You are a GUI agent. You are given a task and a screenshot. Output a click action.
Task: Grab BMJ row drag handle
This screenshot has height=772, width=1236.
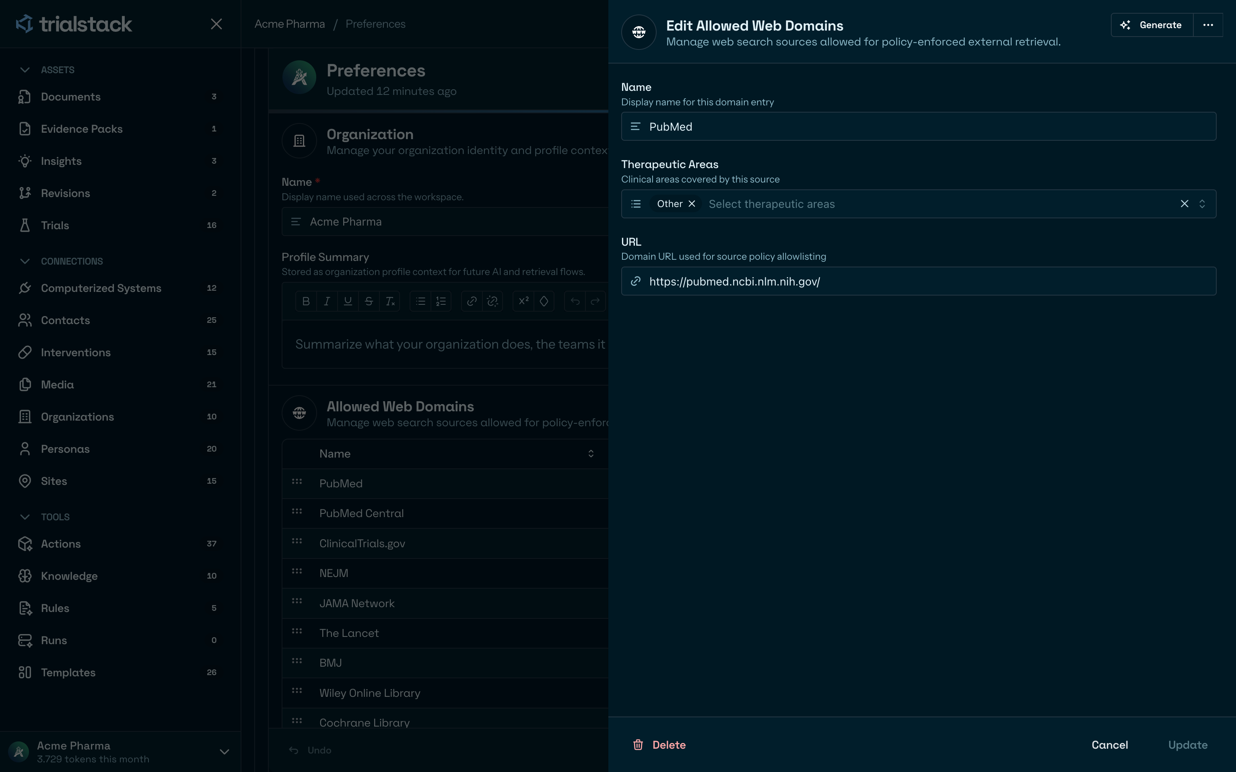(x=297, y=661)
